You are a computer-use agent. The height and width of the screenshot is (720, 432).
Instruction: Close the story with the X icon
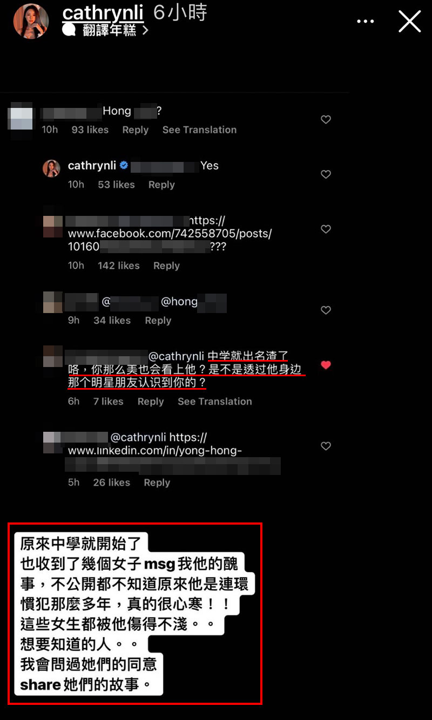coord(409,22)
